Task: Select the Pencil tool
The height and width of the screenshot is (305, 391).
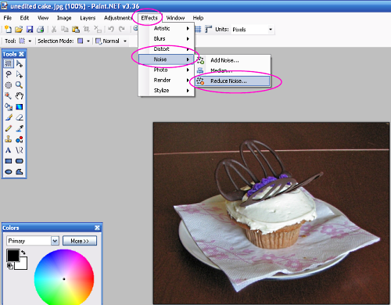Action: [x=9, y=128]
